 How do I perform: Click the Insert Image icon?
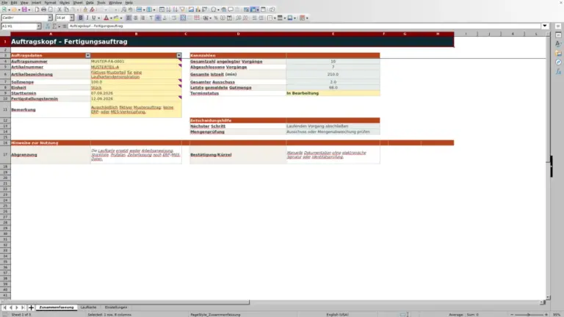pos(191,10)
